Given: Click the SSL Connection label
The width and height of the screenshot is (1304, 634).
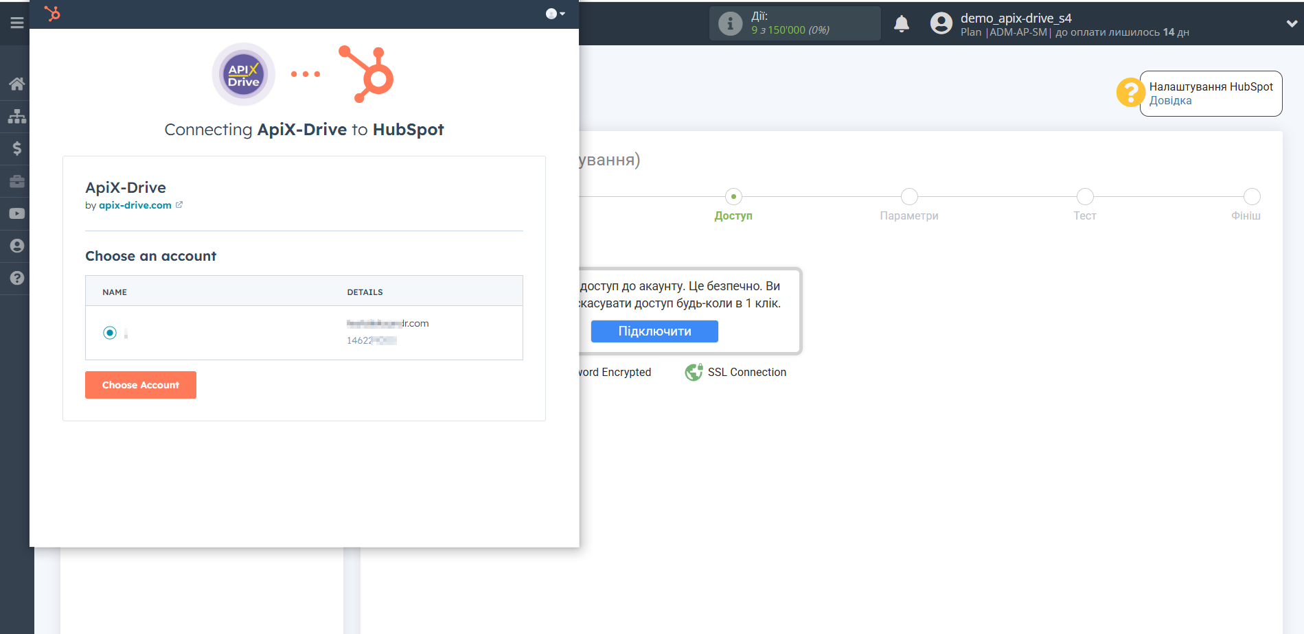Looking at the screenshot, I should [x=747, y=372].
